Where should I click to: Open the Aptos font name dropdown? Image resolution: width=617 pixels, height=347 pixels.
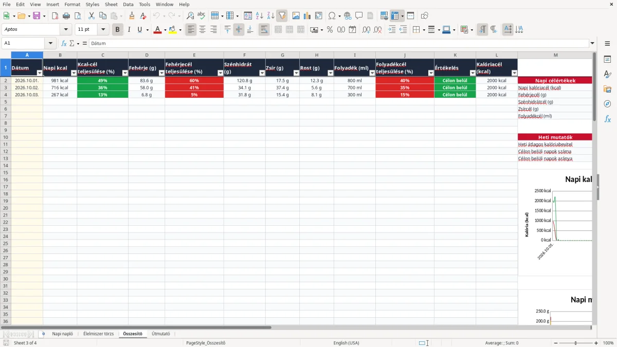(66, 30)
